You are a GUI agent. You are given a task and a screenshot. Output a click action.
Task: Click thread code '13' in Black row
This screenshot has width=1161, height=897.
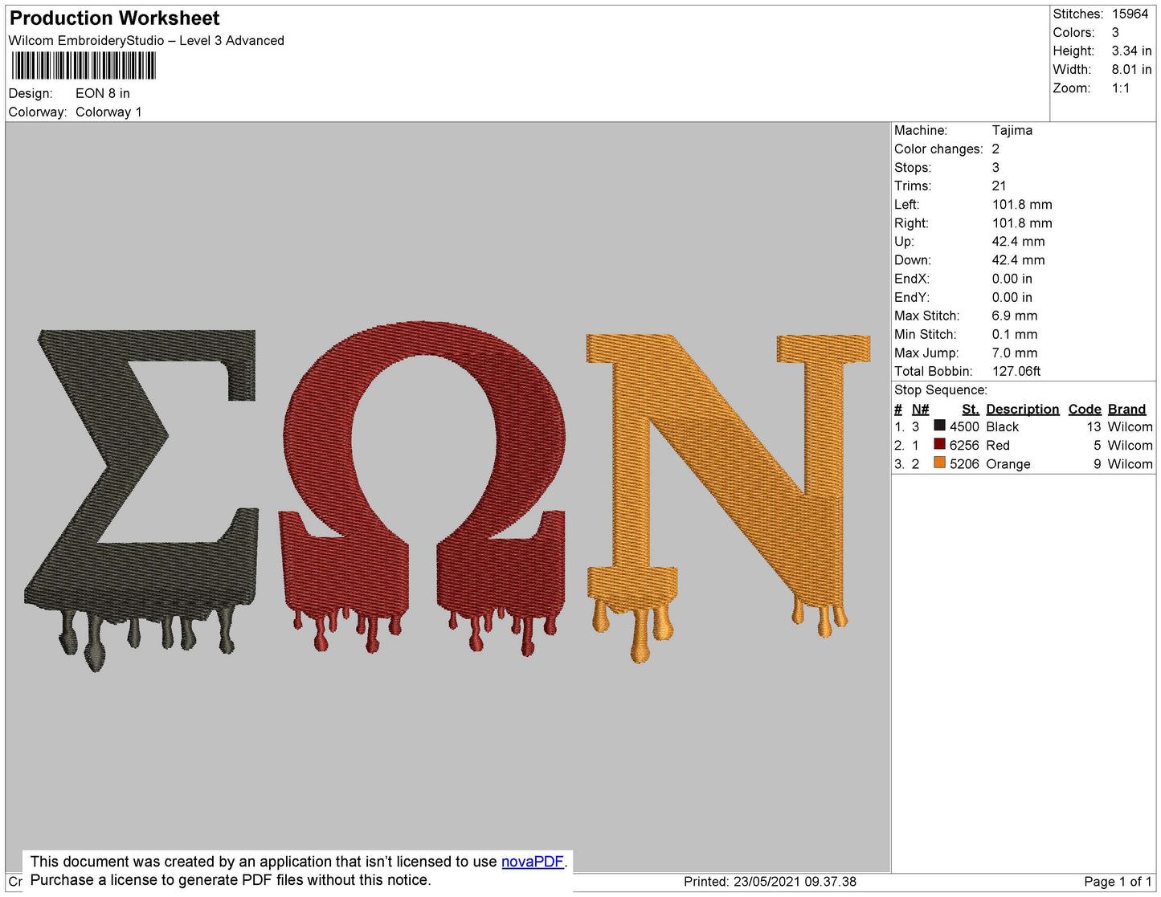tap(1094, 427)
